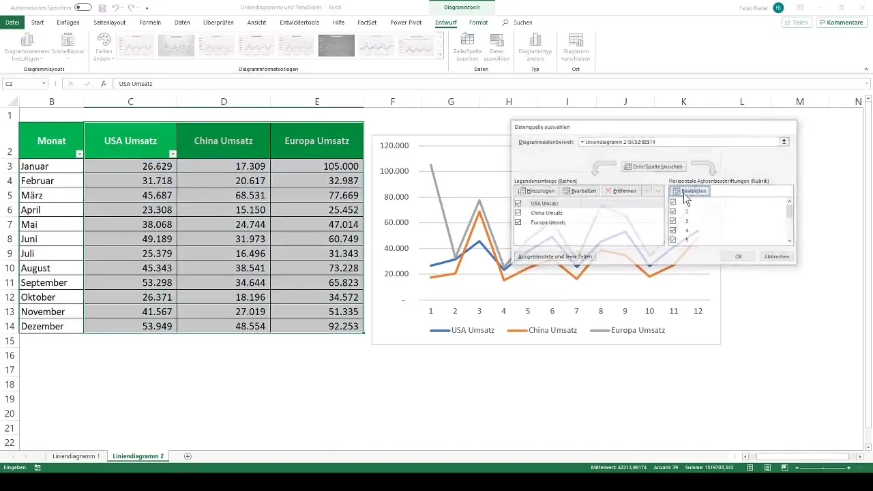The image size is (873, 491).
Task: Expand the formula bar chevron
Action: [866, 84]
